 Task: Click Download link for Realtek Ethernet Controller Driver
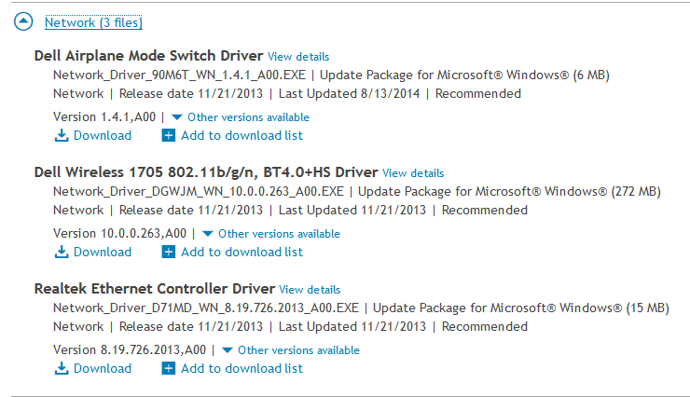tap(102, 368)
